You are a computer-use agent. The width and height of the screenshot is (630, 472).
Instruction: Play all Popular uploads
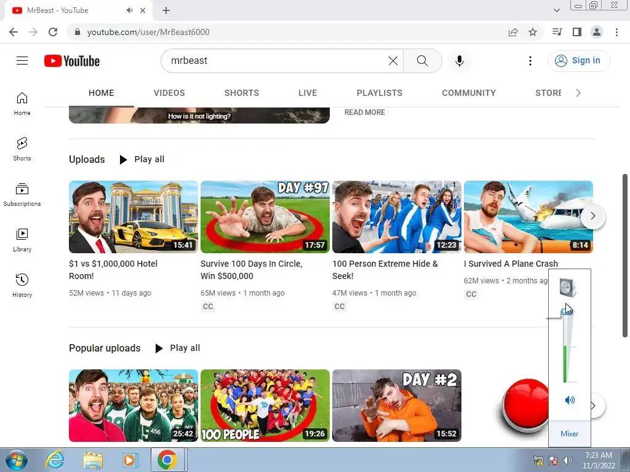pyautogui.click(x=178, y=348)
